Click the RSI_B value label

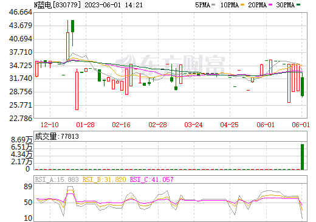tap(104, 179)
